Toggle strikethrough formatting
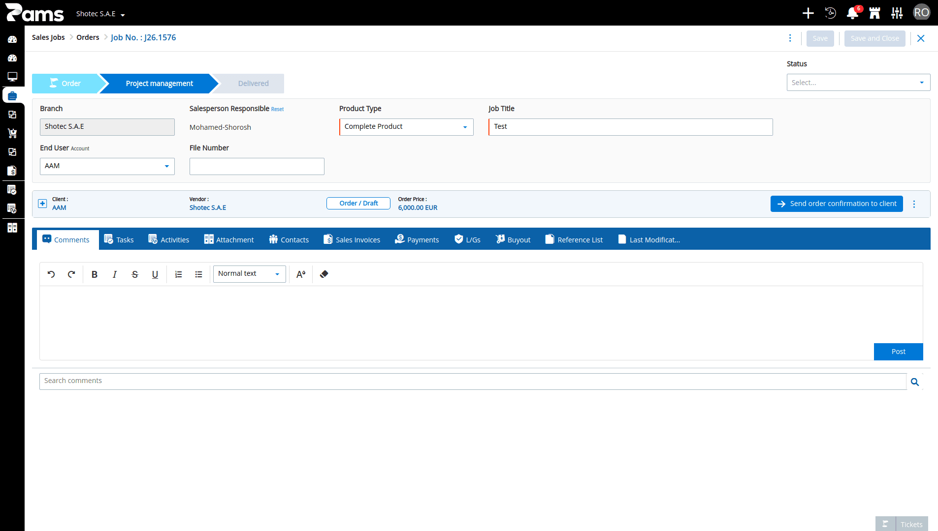This screenshot has height=531, width=938. pos(135,274)
